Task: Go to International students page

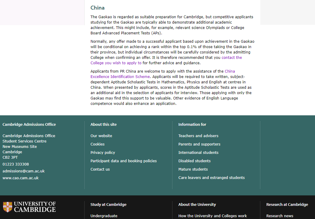Action: click(198, 153)
